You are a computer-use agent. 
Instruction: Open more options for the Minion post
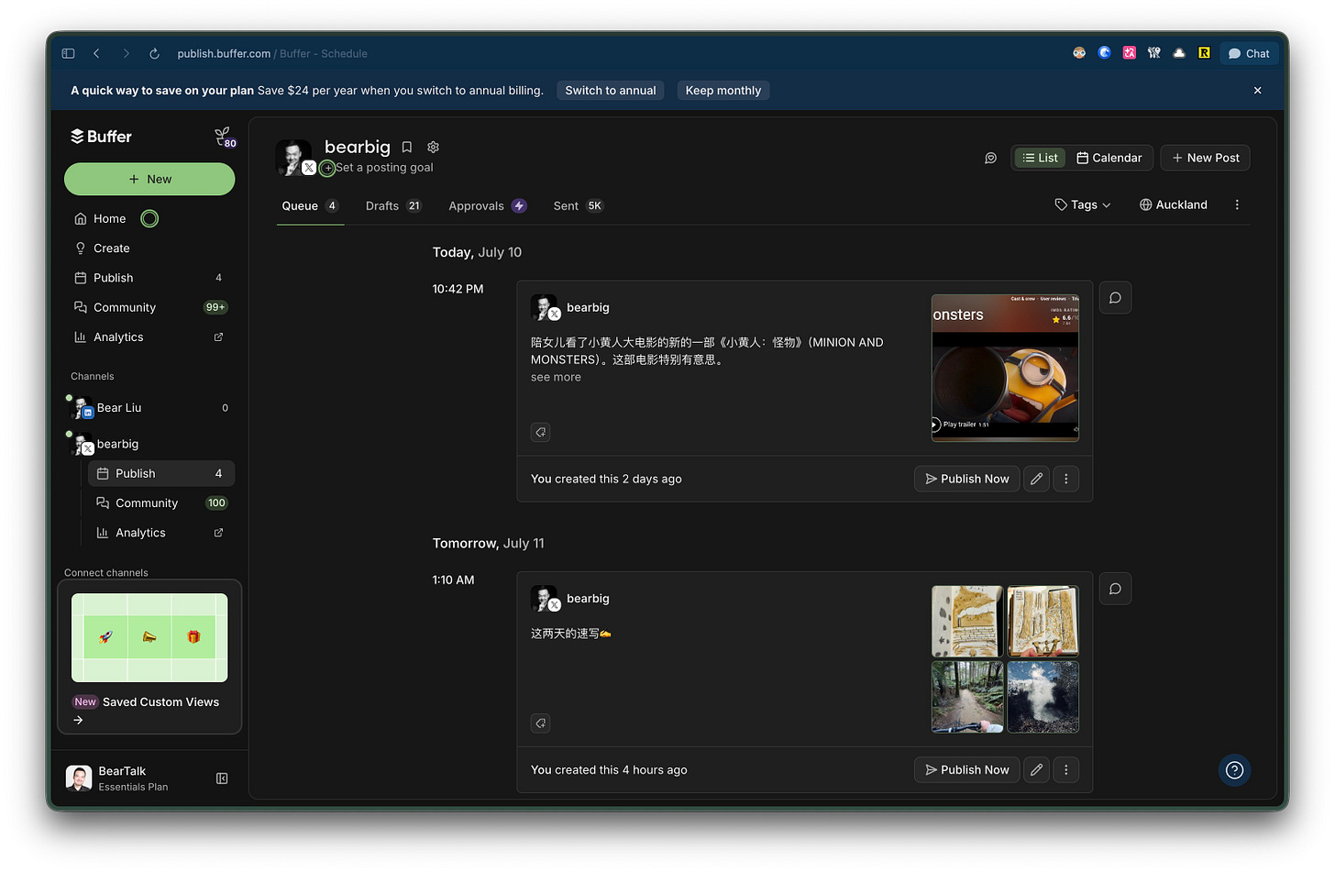tap(1065, 479)
